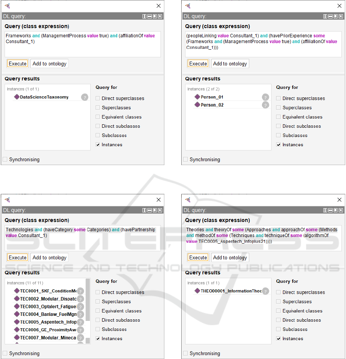This screenshot has height=359, width=346.
Task: Check Direct subclasses beside the THEO00001 results
Action: click(x=278, y=320)
